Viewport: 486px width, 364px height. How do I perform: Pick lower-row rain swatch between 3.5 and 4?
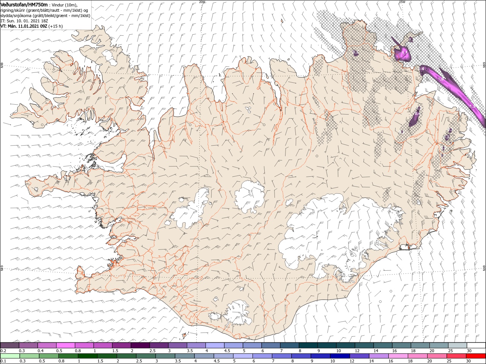[x=185, y=356]
